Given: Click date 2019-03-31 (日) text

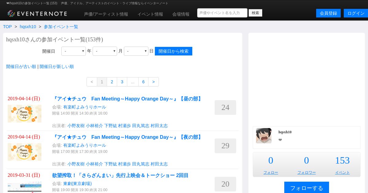Looking at the screenshot, I should [24, 175].
